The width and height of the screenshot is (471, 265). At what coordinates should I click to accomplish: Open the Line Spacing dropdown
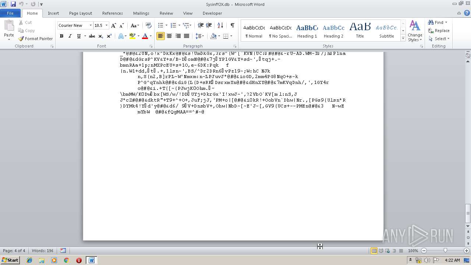[x=199, y=36]
